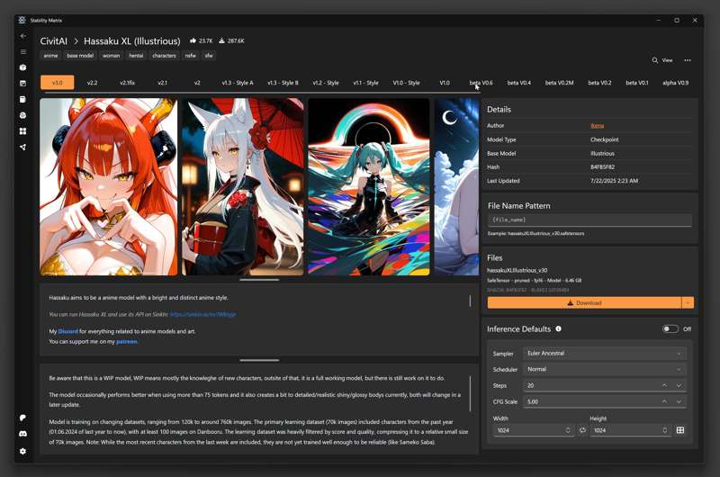The height and width of the screenshot is (477, 720).
Task: Click the Patreon icon in the sidebar
Action: pyautogui.click(x=22, y=418)
